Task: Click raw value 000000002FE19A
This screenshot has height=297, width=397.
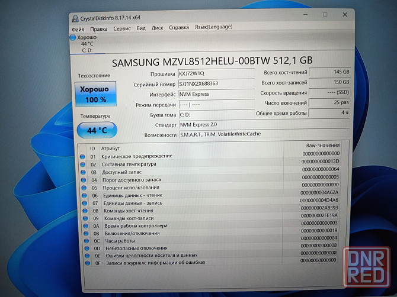Action: [319, 215]
